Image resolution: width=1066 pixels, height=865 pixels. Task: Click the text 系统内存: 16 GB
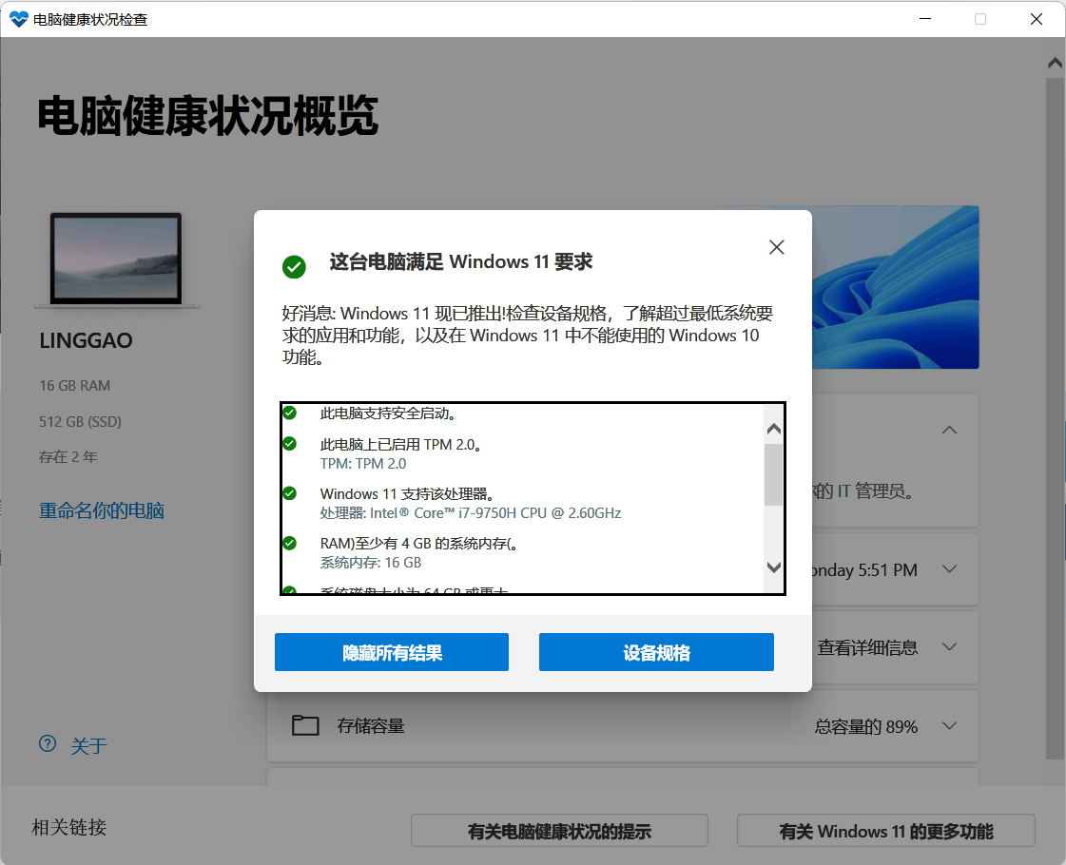(x=371, y=563)
